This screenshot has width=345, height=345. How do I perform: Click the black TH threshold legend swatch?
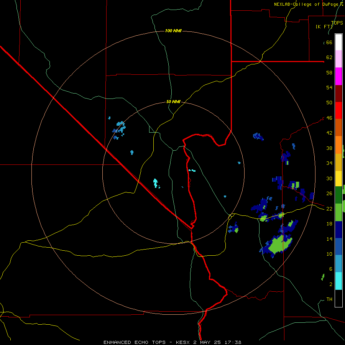coord(338,298)
